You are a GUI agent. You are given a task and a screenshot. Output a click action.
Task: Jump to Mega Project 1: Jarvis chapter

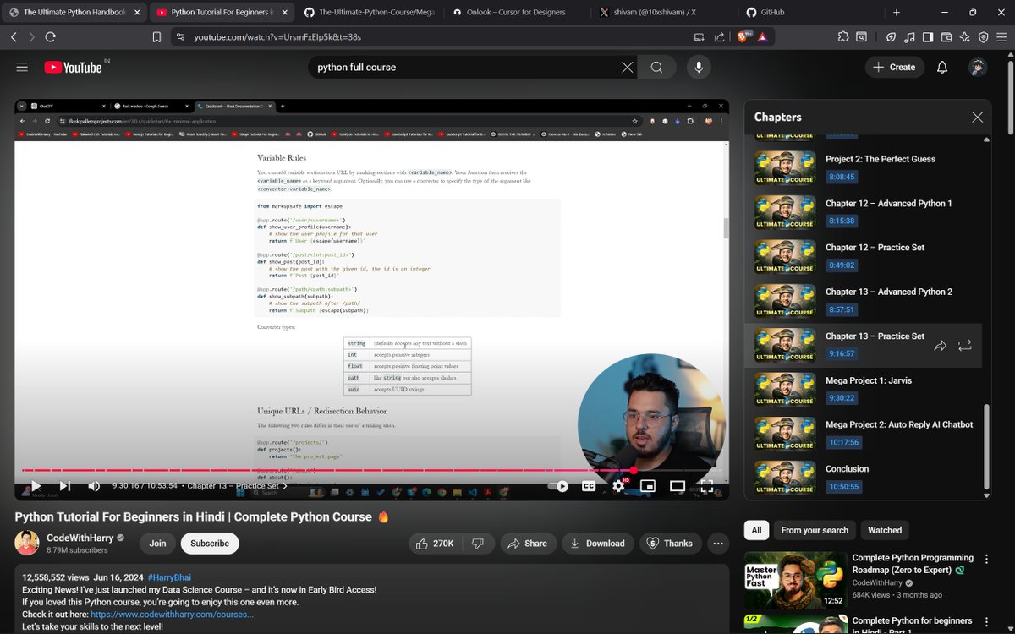(x=863, y=389)
